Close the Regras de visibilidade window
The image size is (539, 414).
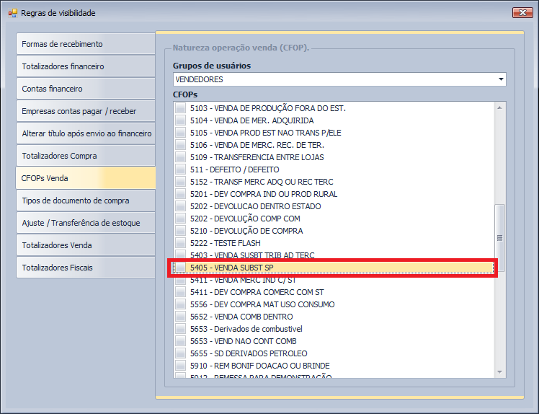click(522, 13)
